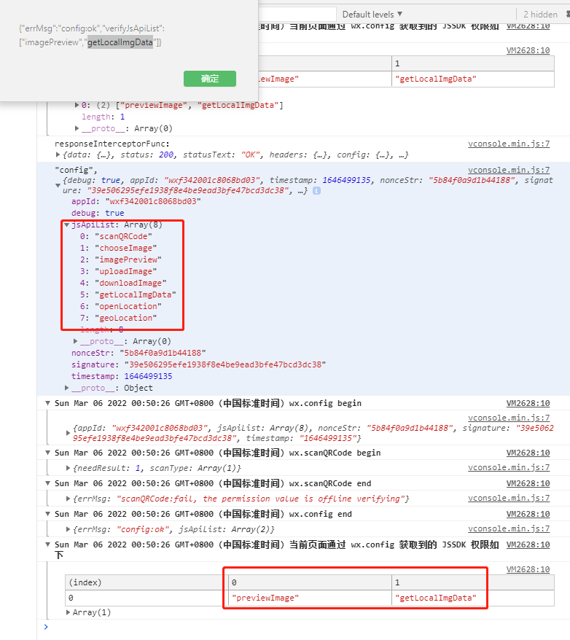570x640 pixels.
Task: Collapse the {debug: true, appId…} config object
Action: coord(58,185)
